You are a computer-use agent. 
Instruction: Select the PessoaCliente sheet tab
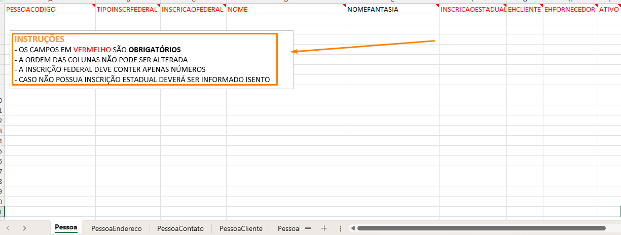241,228
